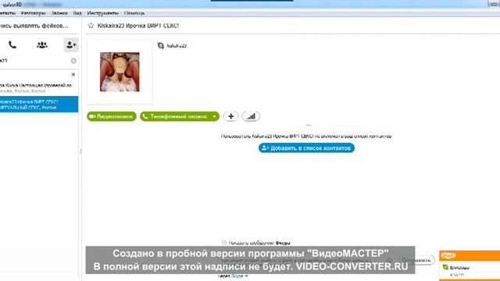The image size is (500, 281).
Task: Open the Помощь menu
Action: pyautogui.click(x=134, y=13)
